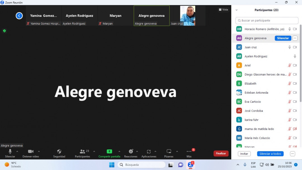Expand audio options arrow beside Silenciar

(17, 152)
